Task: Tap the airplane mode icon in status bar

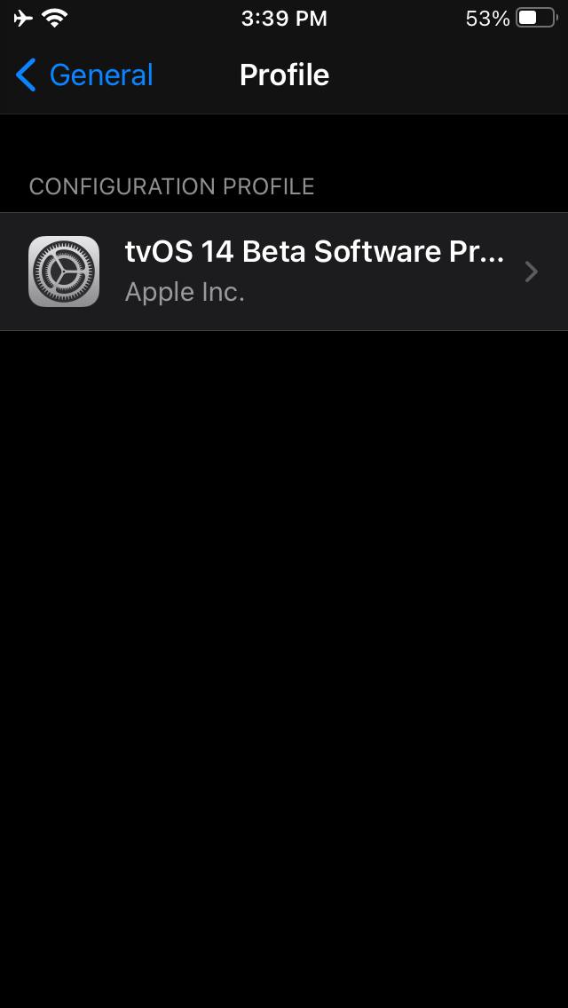Action: (23, 18)
